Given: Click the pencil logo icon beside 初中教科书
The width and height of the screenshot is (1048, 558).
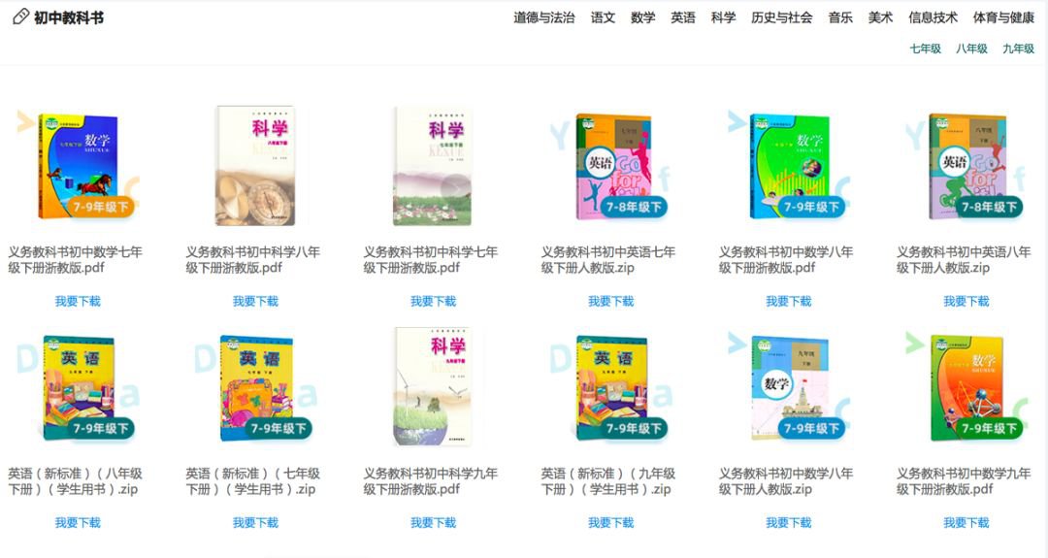Looking at the screenshot, I should click(20, 16).
